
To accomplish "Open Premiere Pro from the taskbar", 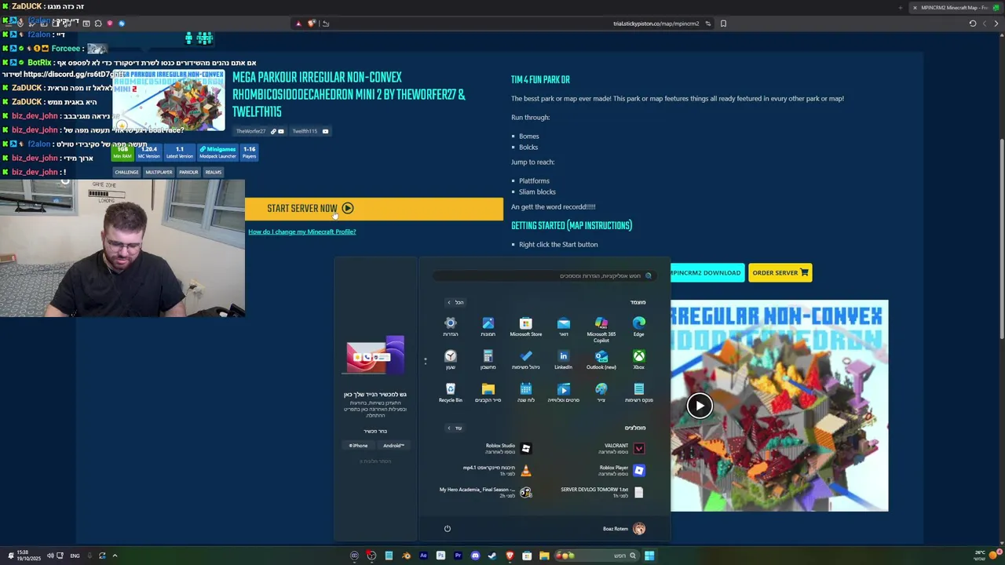I will click(458, 556).
